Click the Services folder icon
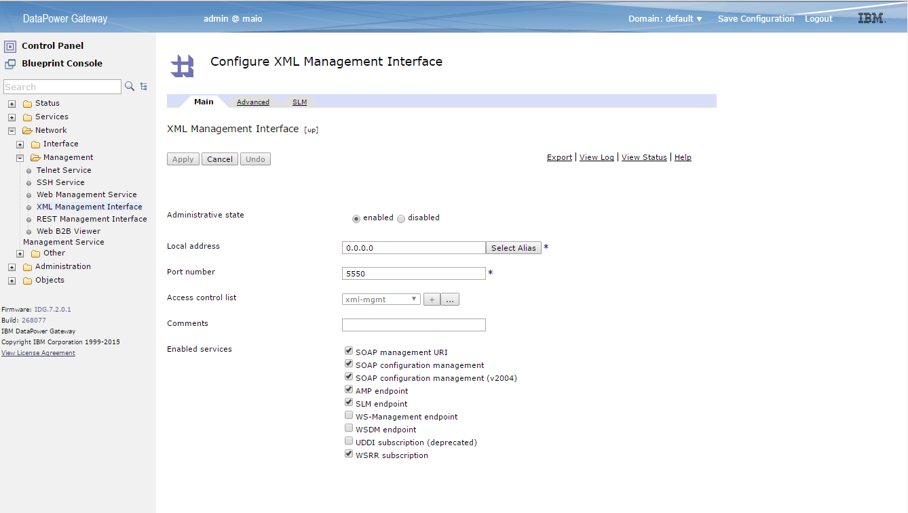Image resolution: width=908 pixels, height=513 pixels. pos(27,117)
